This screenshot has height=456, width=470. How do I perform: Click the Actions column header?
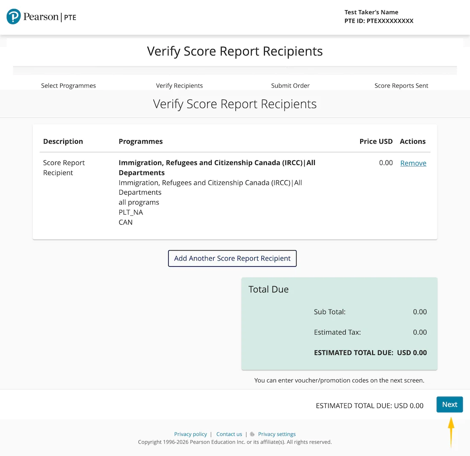(412, 141)
